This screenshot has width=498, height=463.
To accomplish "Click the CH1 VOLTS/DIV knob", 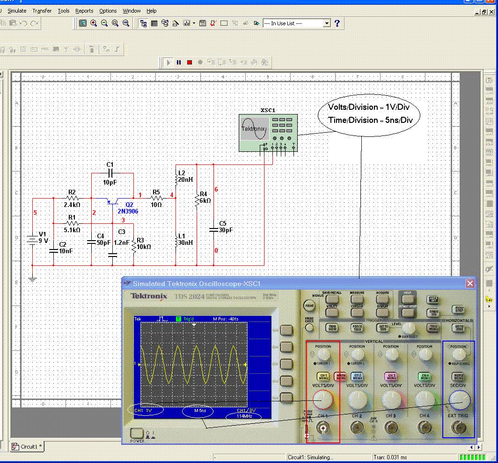I will (x=323, y=399).
